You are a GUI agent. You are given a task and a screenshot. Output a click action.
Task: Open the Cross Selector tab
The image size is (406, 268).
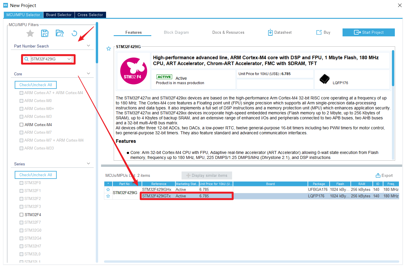click(90, 15)
